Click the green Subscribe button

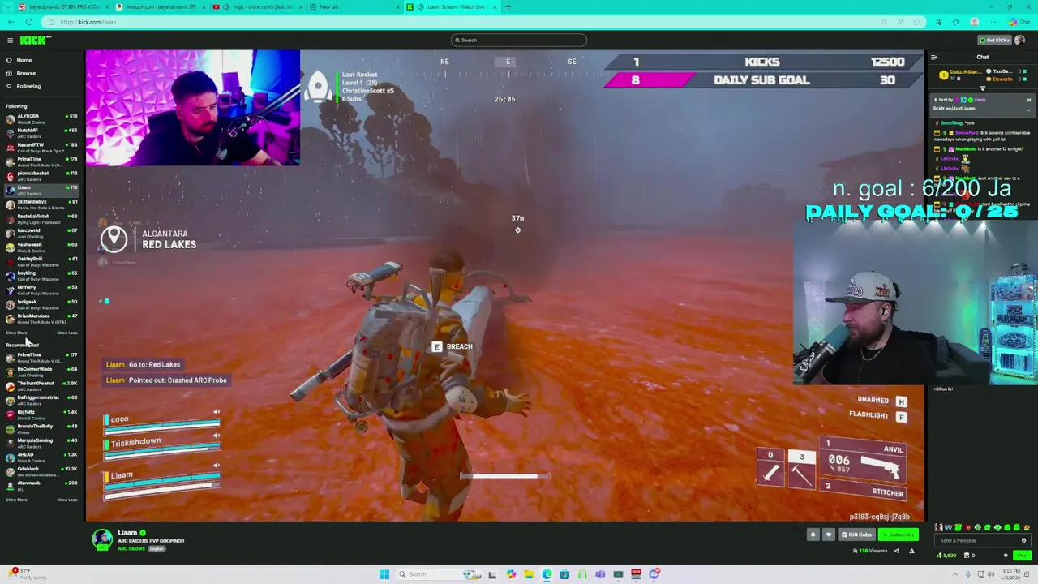coord(899,535)
